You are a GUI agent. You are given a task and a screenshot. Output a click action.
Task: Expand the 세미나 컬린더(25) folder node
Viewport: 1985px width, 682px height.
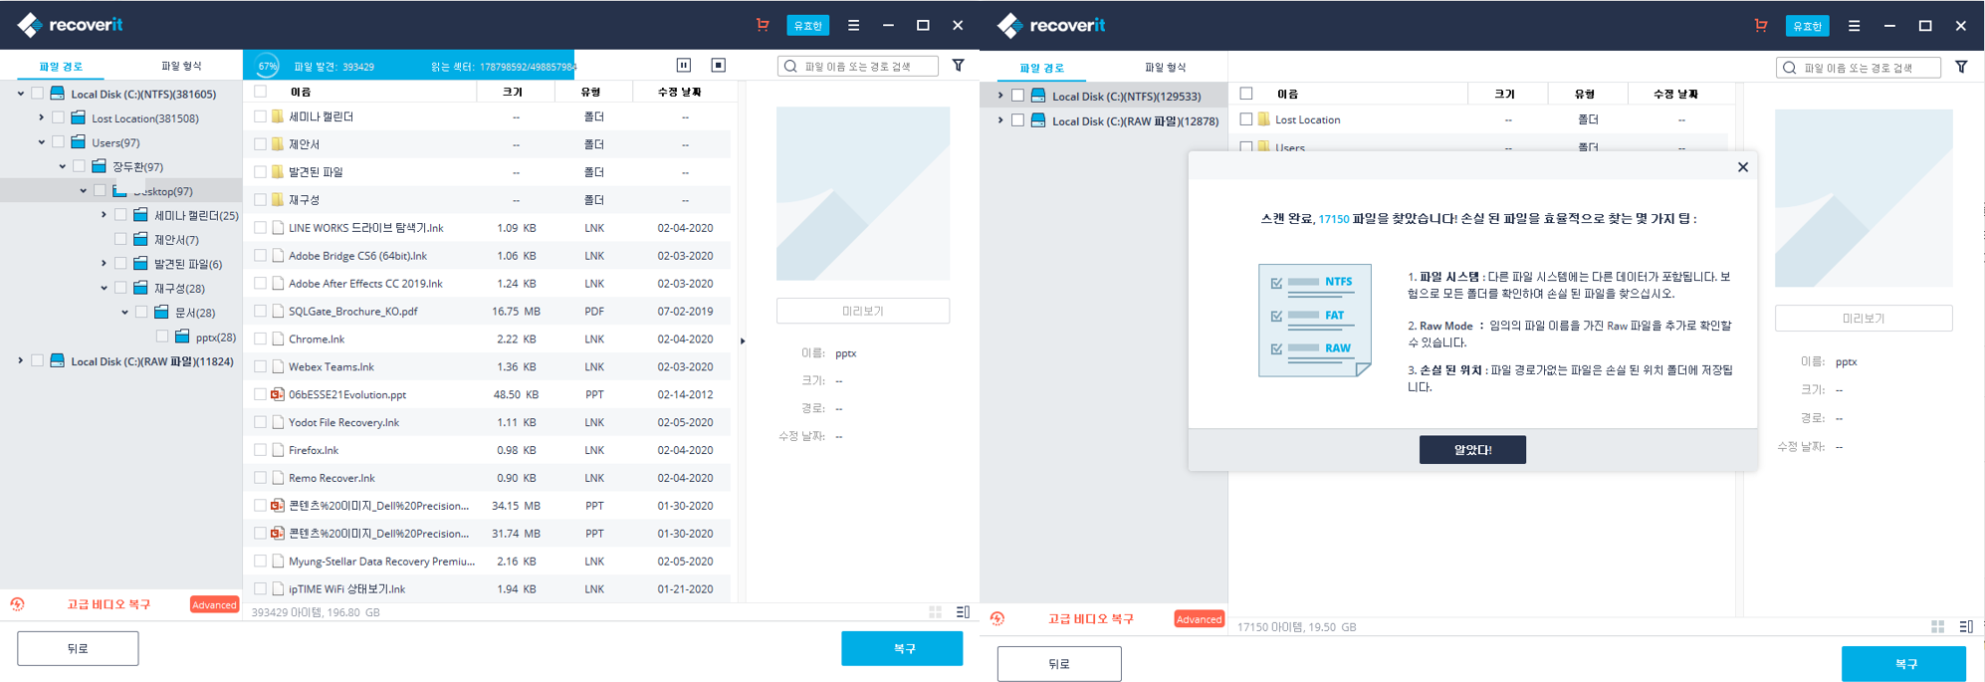(x=104, y=214)
